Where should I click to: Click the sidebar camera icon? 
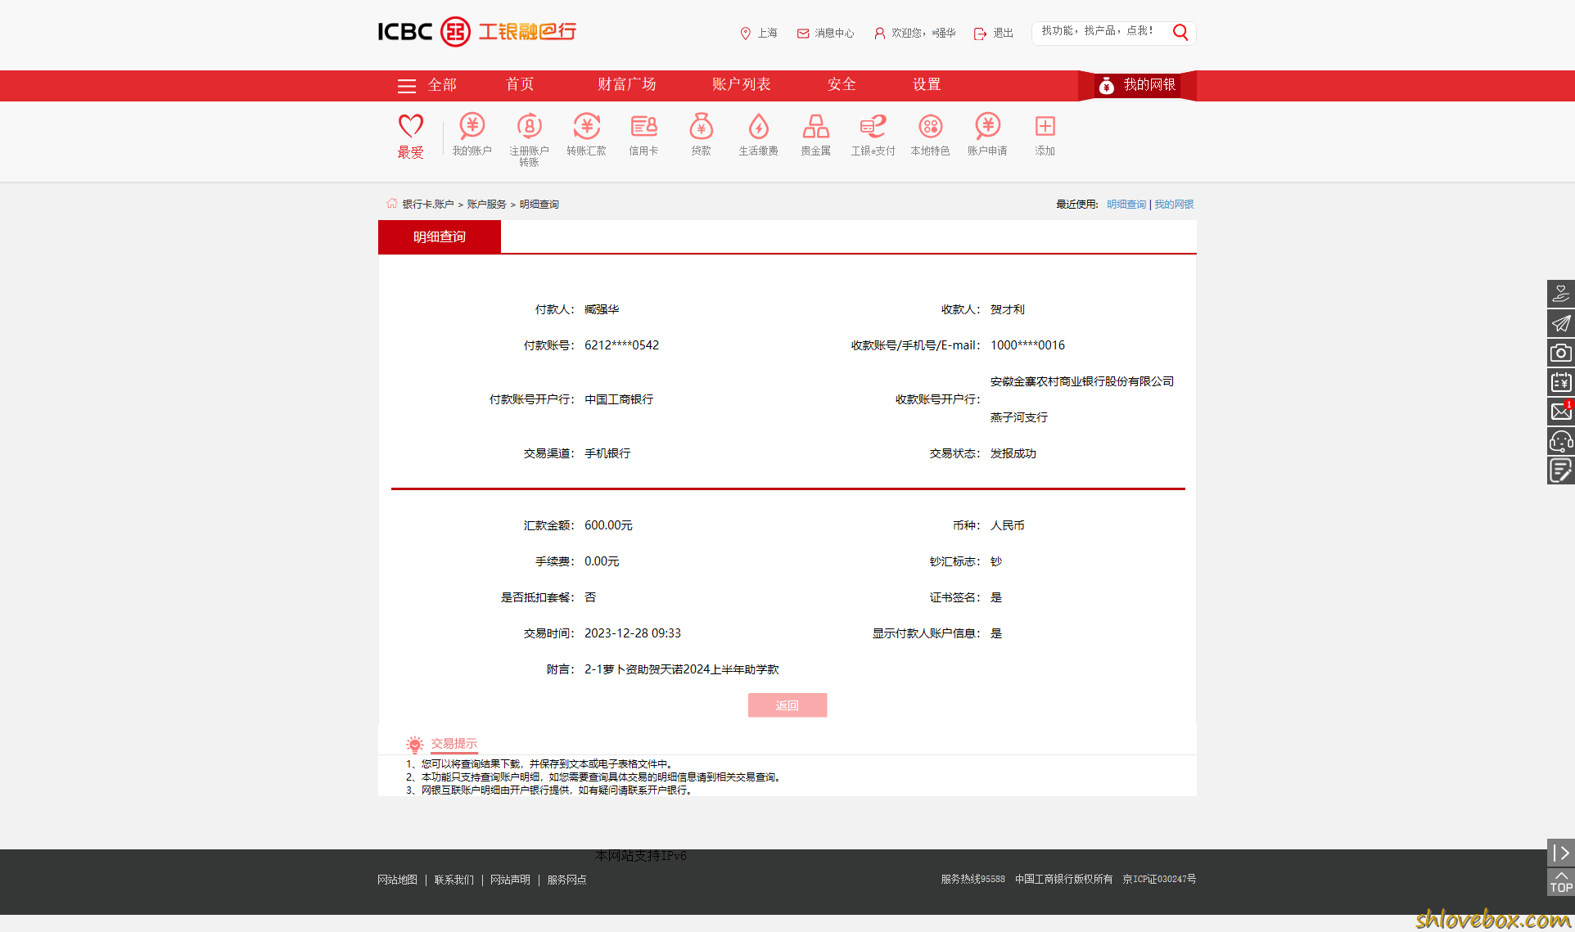coord(1561,353)
